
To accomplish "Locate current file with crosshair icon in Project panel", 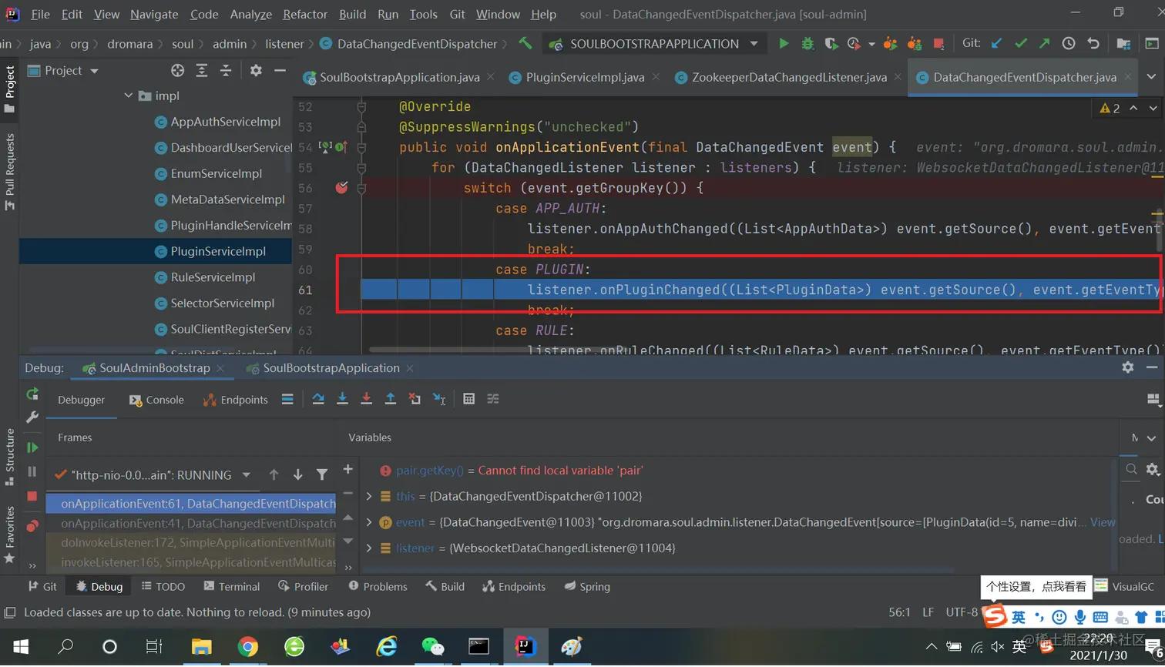I will [x=178, y=70].
